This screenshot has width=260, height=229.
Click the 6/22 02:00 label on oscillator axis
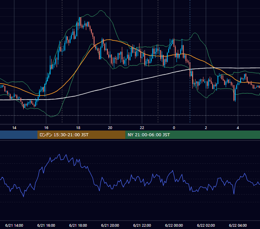206,225
